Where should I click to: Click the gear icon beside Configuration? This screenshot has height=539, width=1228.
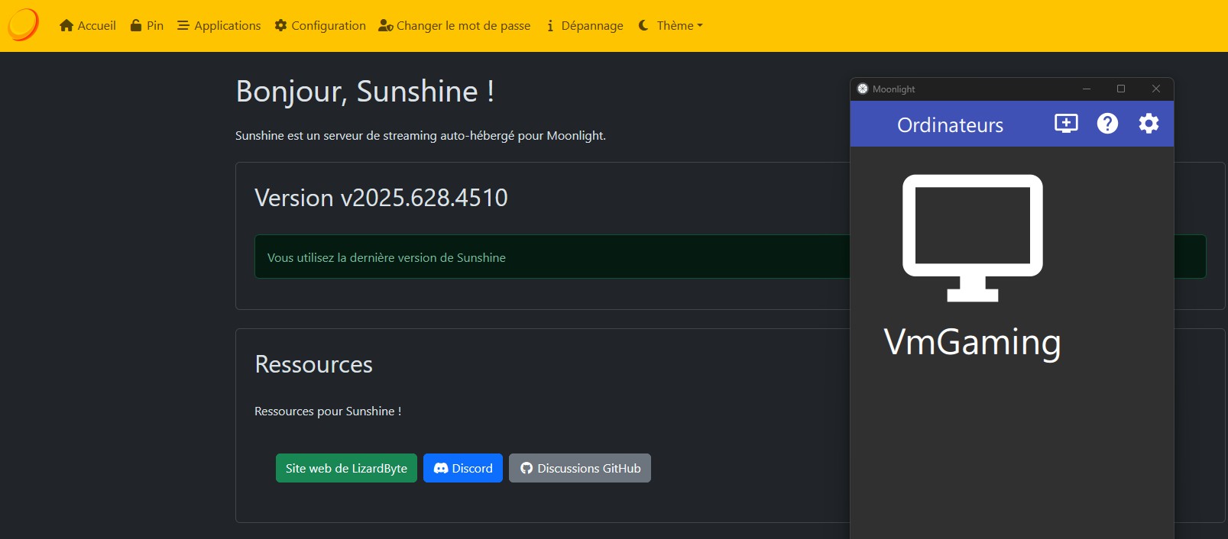tap(280, 26)
